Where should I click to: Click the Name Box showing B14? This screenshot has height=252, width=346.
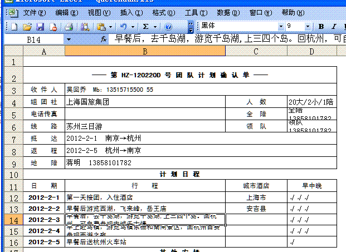[34, 39]
